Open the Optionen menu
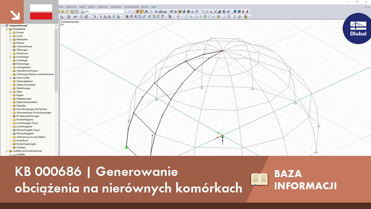Image resolution: width=371 pixels, height=209 pixels. click(x=103, y=7)
